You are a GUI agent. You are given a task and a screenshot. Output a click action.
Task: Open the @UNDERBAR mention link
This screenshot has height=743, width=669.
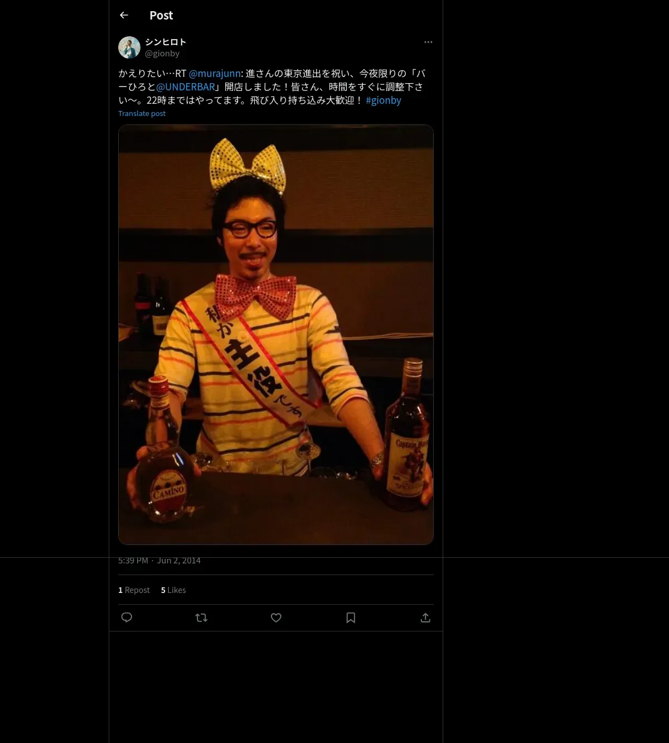[186, 86]
